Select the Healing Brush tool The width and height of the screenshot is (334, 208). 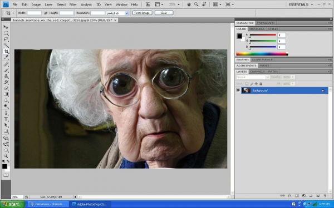pyautogui.click(x=6, y=64)
